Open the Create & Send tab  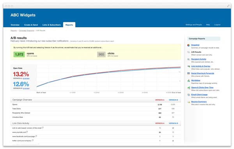pos(31,25)
